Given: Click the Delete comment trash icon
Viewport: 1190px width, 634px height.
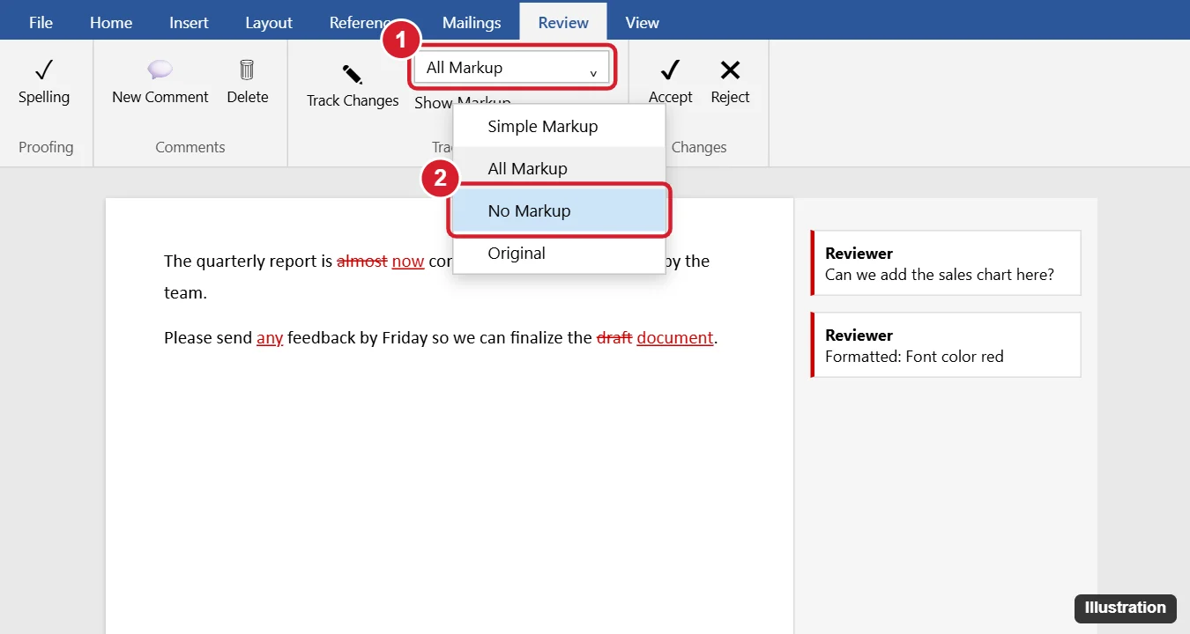Looking at the screenshot, I should (247, 70).
